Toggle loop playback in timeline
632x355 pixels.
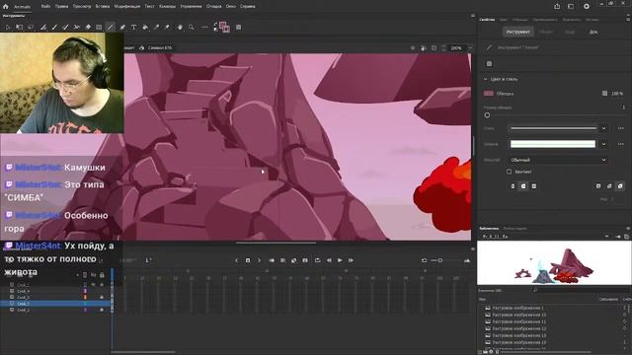[x=318, y=260]
